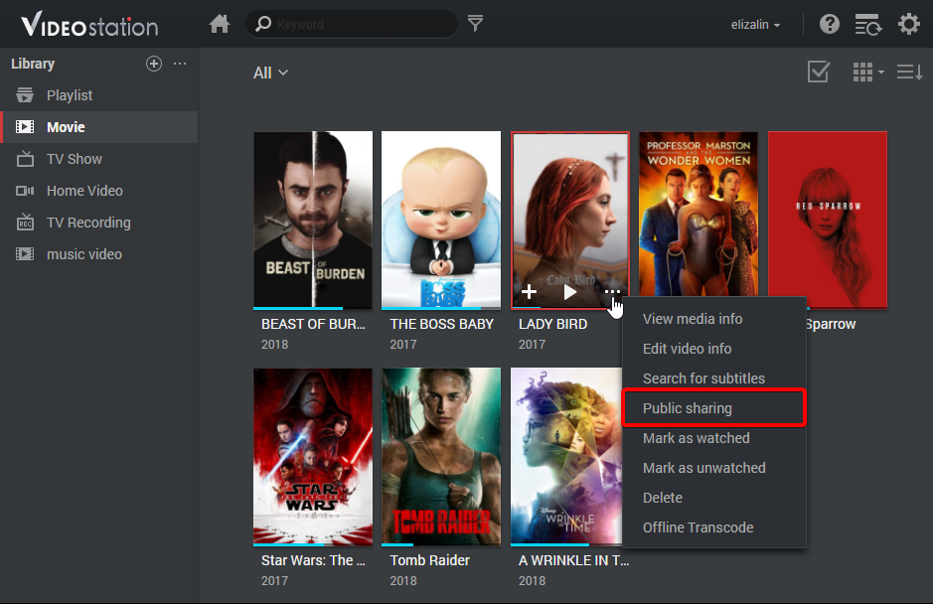
Task: Open Lady Bird more options ellipsis
Action: pyautogui.click(x=612, y=292)
